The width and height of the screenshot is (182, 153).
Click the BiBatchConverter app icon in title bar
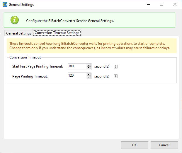tap(5, 4)
